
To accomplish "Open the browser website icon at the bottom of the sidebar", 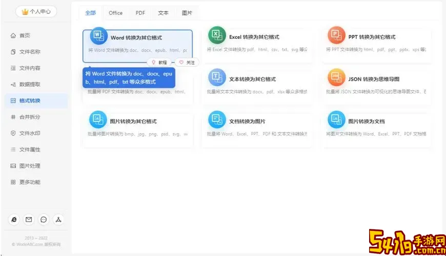I will click(x=14, y=219).
